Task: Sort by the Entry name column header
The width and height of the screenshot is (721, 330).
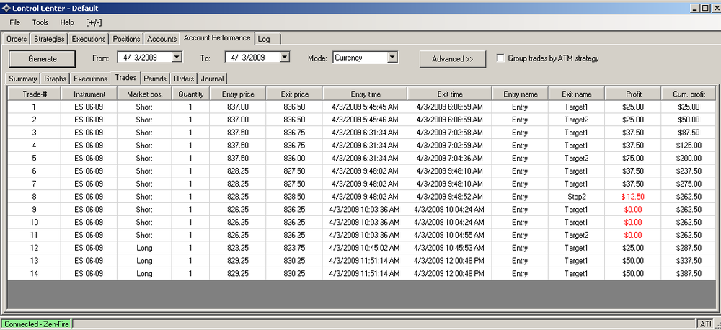Action: pos(520,94)
